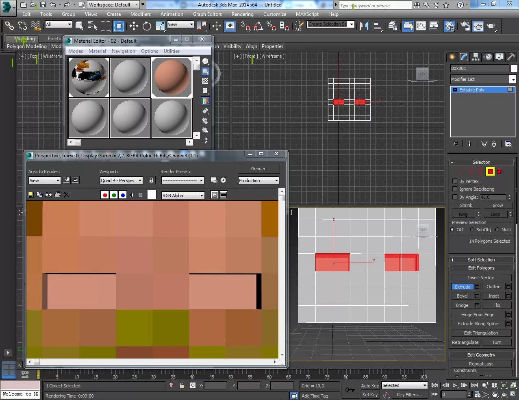Screen dimensions: 519x400
Task: Check Ignore Backfacing option
Action: pyautogui.click(x=455, y=189)
